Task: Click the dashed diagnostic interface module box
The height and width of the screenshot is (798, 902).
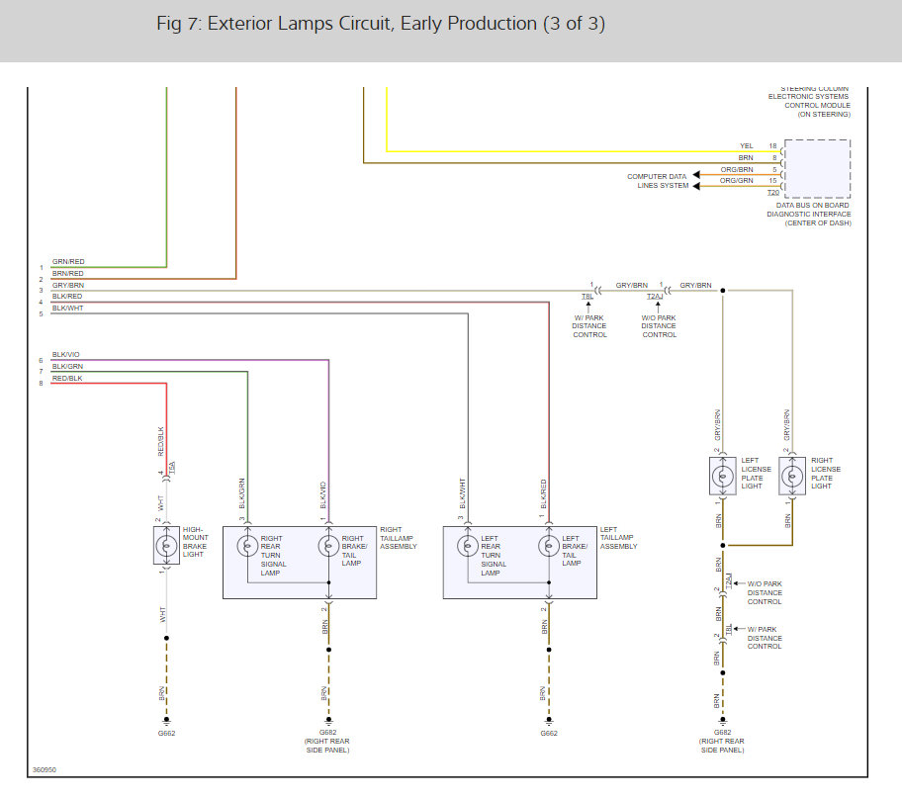Action: (x=817, y=168)
